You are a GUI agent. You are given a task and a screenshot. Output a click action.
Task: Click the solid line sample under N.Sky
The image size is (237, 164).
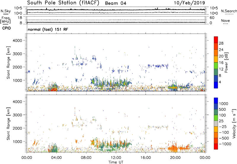pos(6,14)
